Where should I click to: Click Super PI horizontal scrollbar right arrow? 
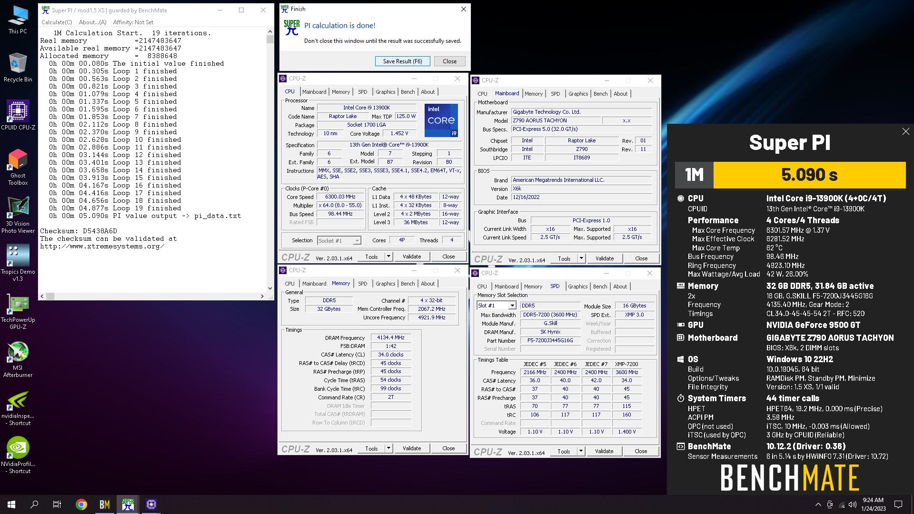[262, 296]
